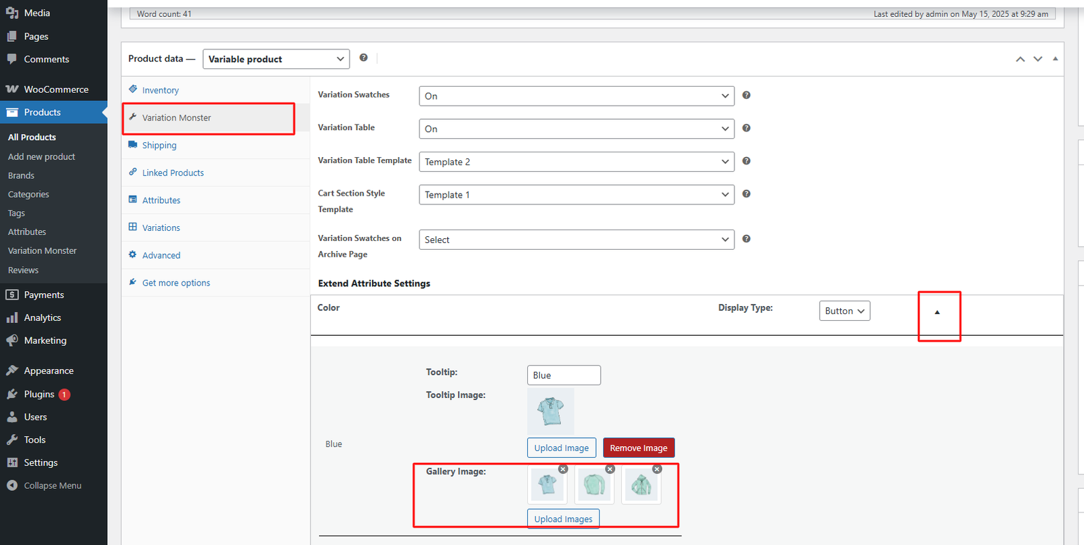Image resolution: width=1084 pixels, height=545 pixels.
Task: Switch to the Variations tab
Action: 161,228
